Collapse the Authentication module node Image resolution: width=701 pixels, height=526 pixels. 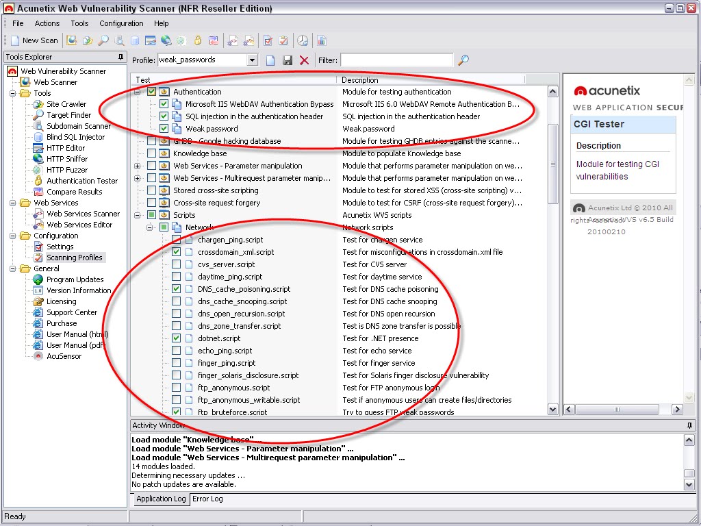pyautogui.click(x=137, y=92)
